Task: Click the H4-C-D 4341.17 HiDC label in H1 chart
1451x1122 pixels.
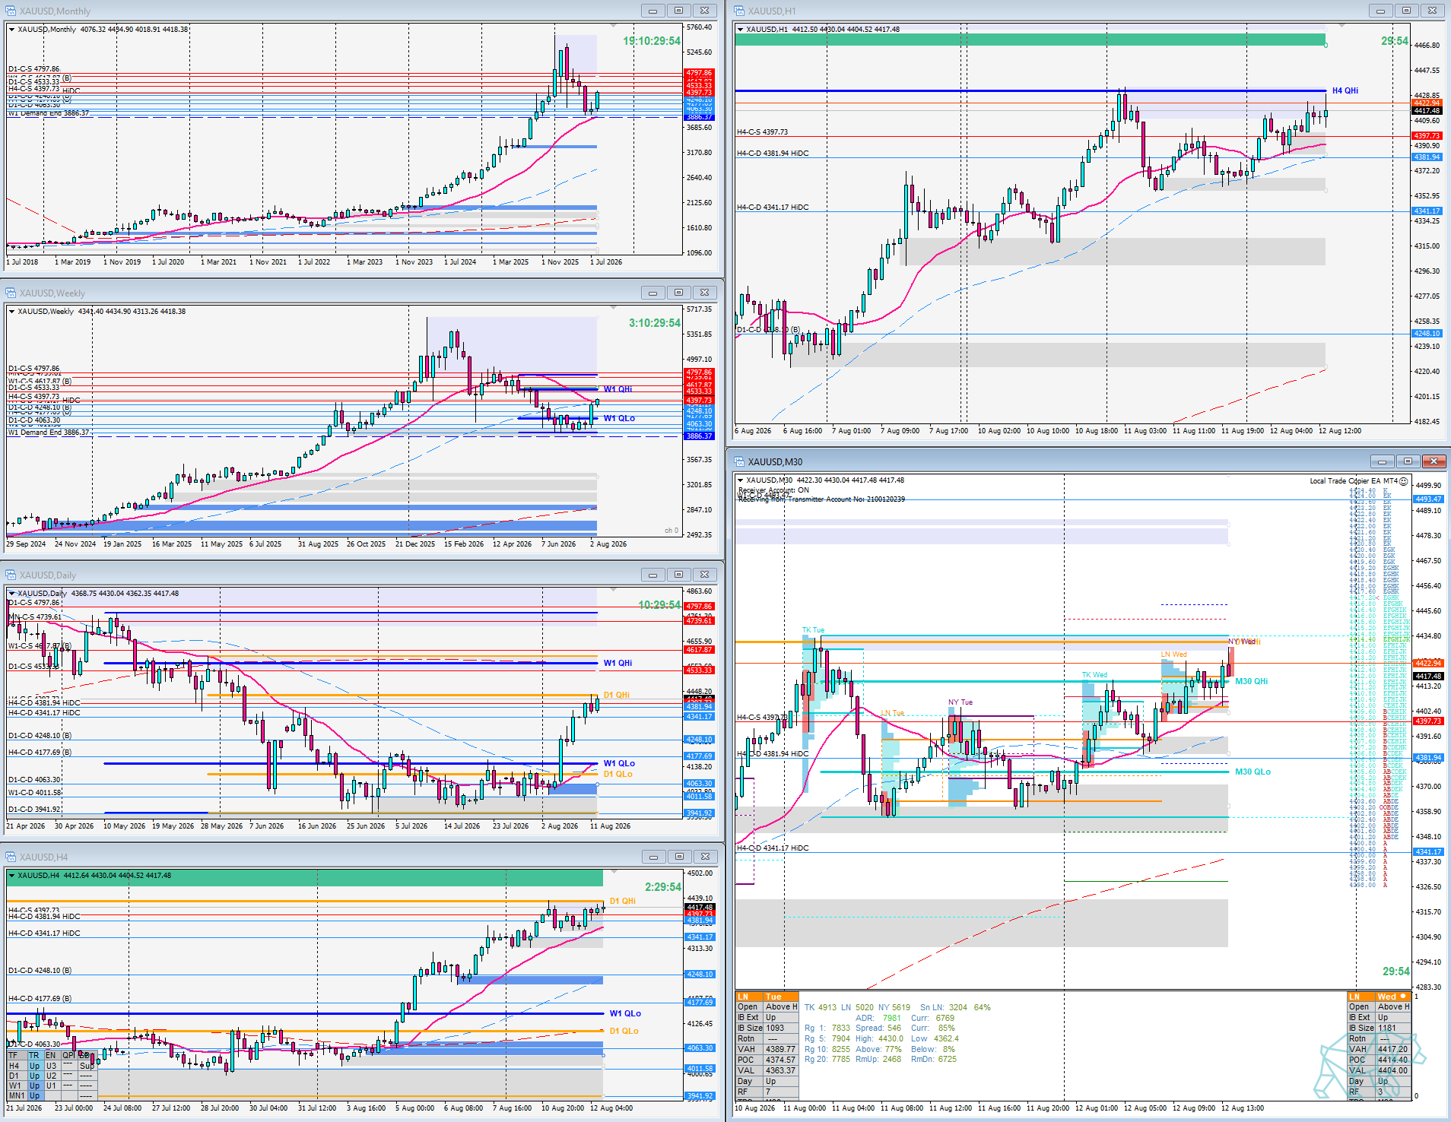Action: point(773,208)
